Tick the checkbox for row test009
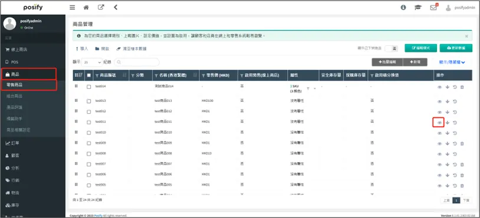480x218 pixels. tap(89, 143)
